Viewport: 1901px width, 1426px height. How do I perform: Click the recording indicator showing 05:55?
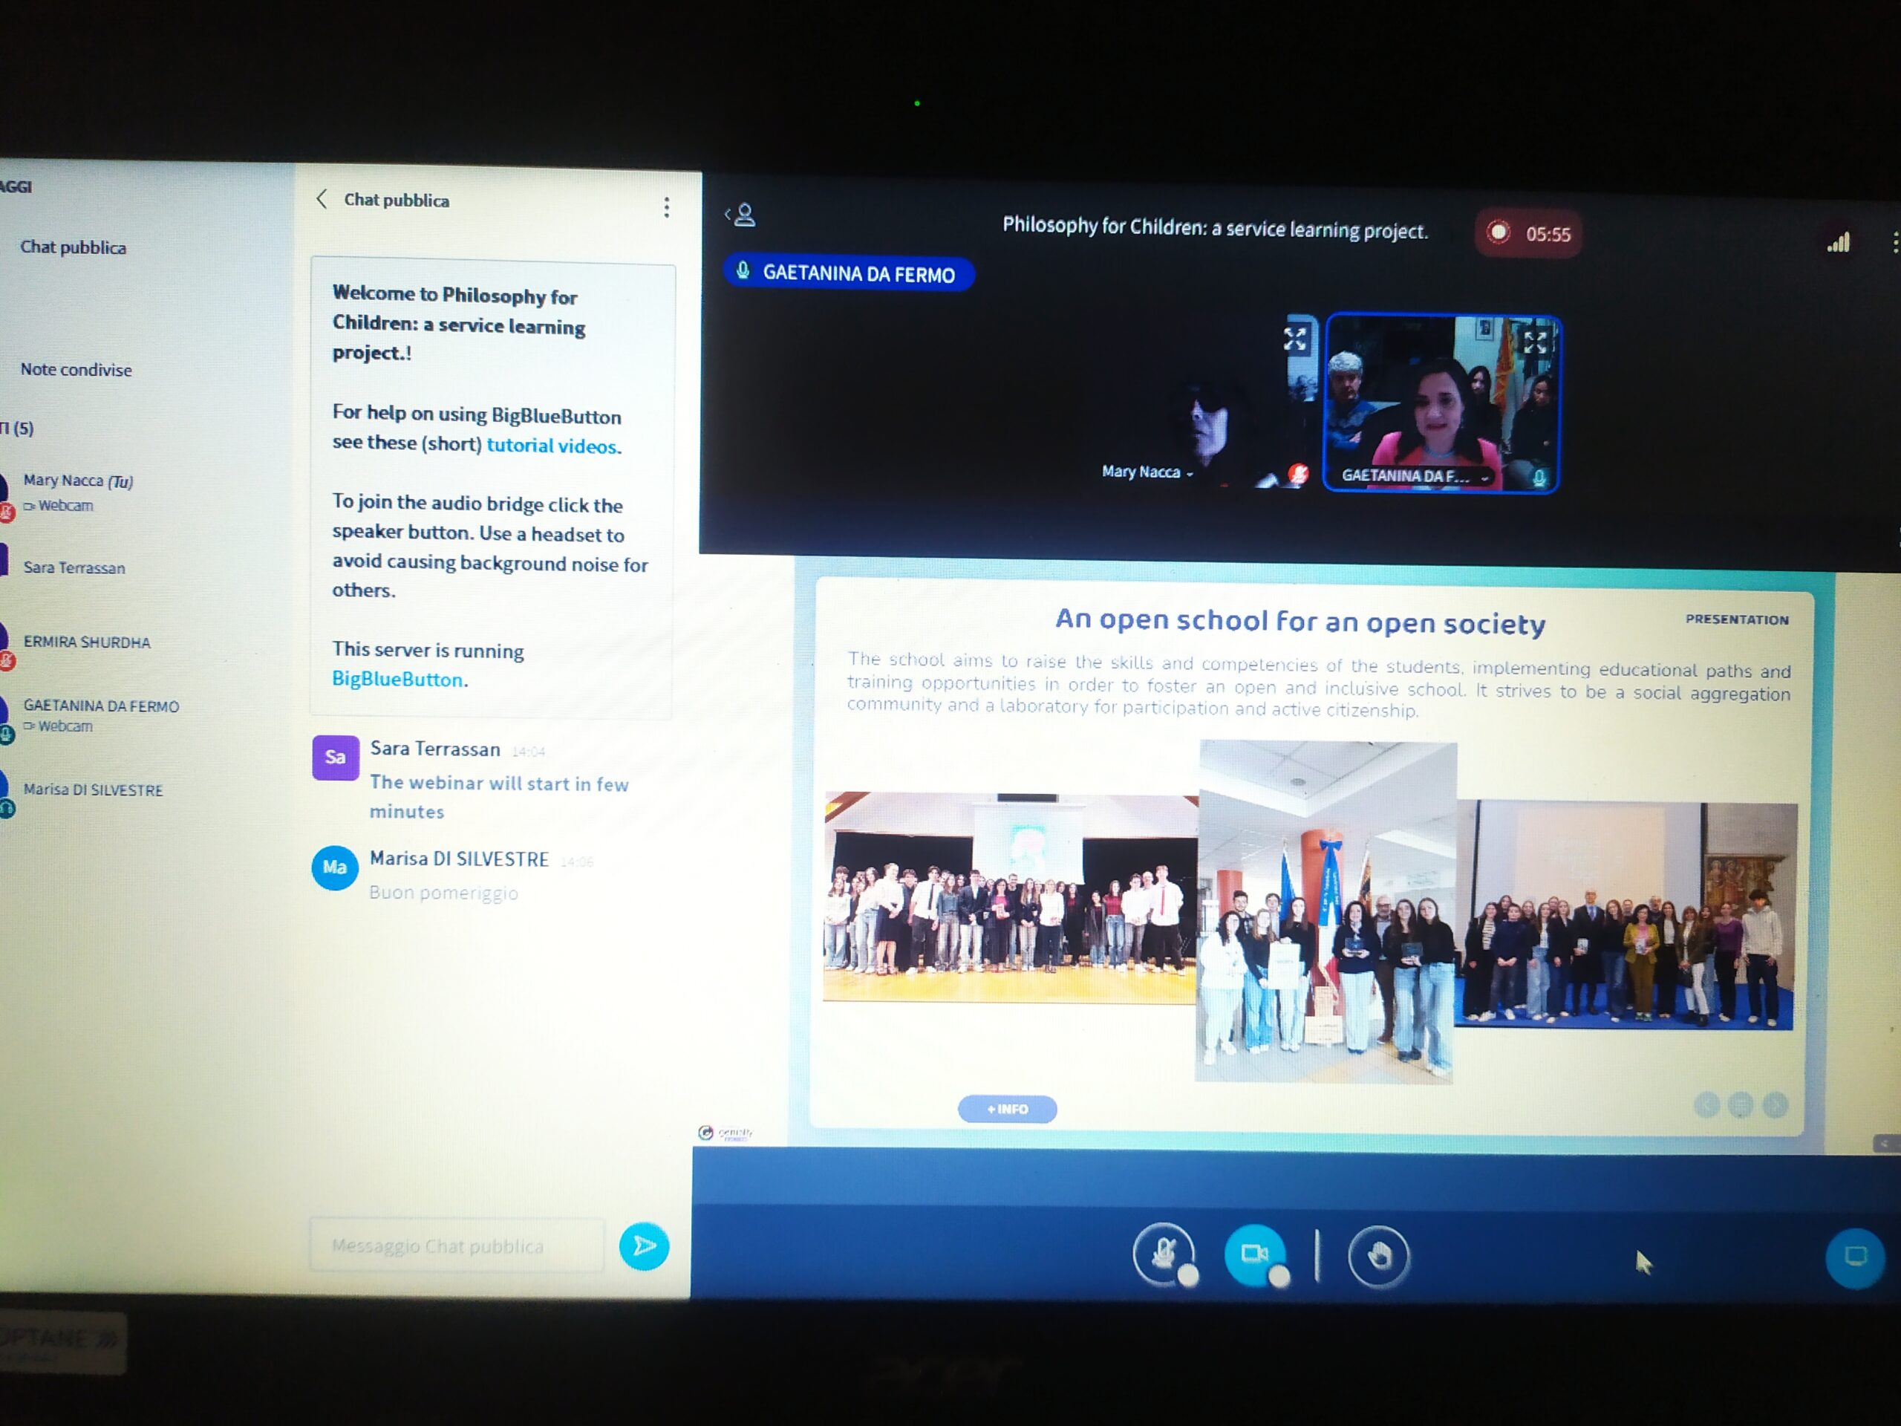click(1528, 233)
